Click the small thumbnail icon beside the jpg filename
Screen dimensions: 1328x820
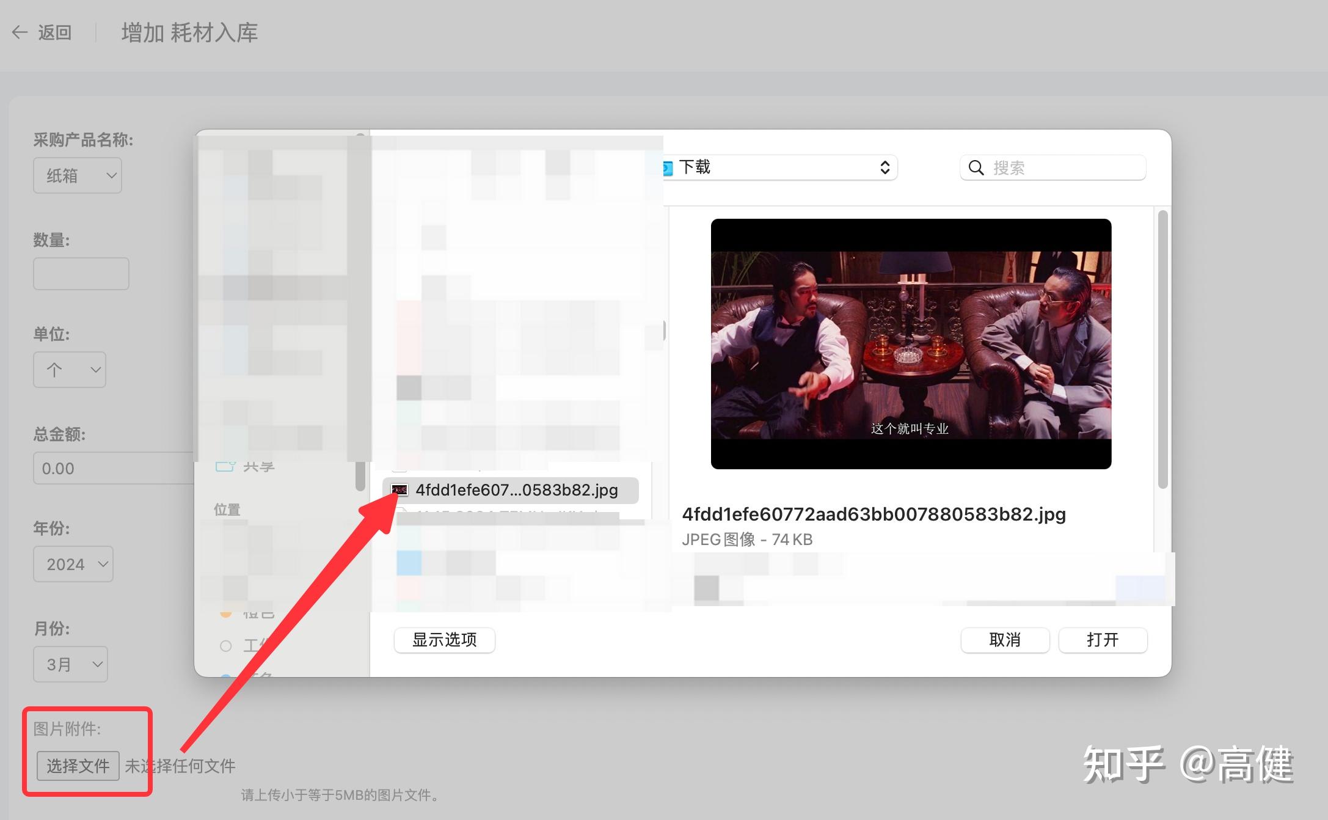401,490
